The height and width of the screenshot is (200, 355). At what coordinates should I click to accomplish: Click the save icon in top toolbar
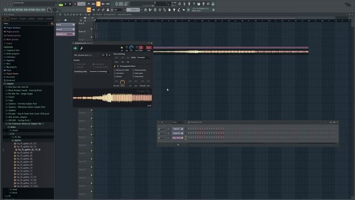coord(199,4)
